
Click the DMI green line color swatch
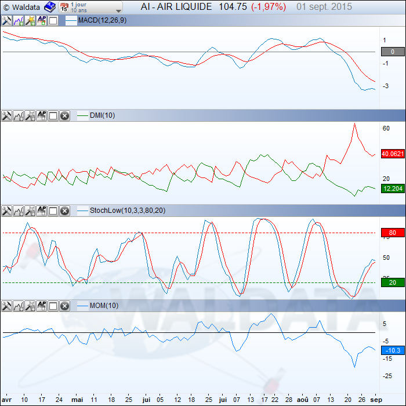(x=82, y=115)
